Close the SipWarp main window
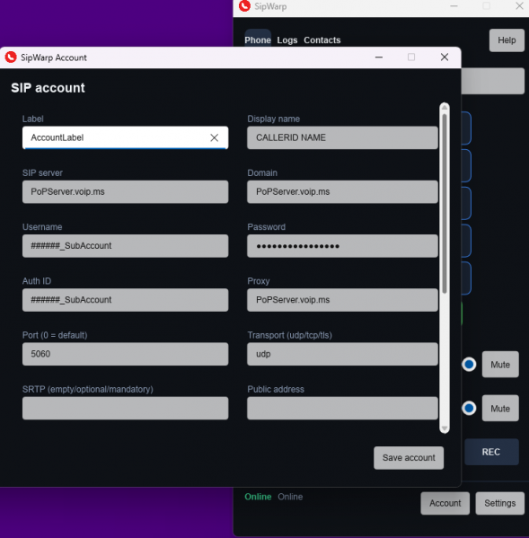Screen dimensions: 529x538 [x=519, y=5]
